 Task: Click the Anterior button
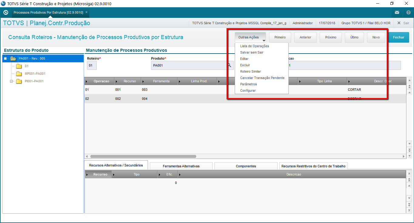(305, 38)
